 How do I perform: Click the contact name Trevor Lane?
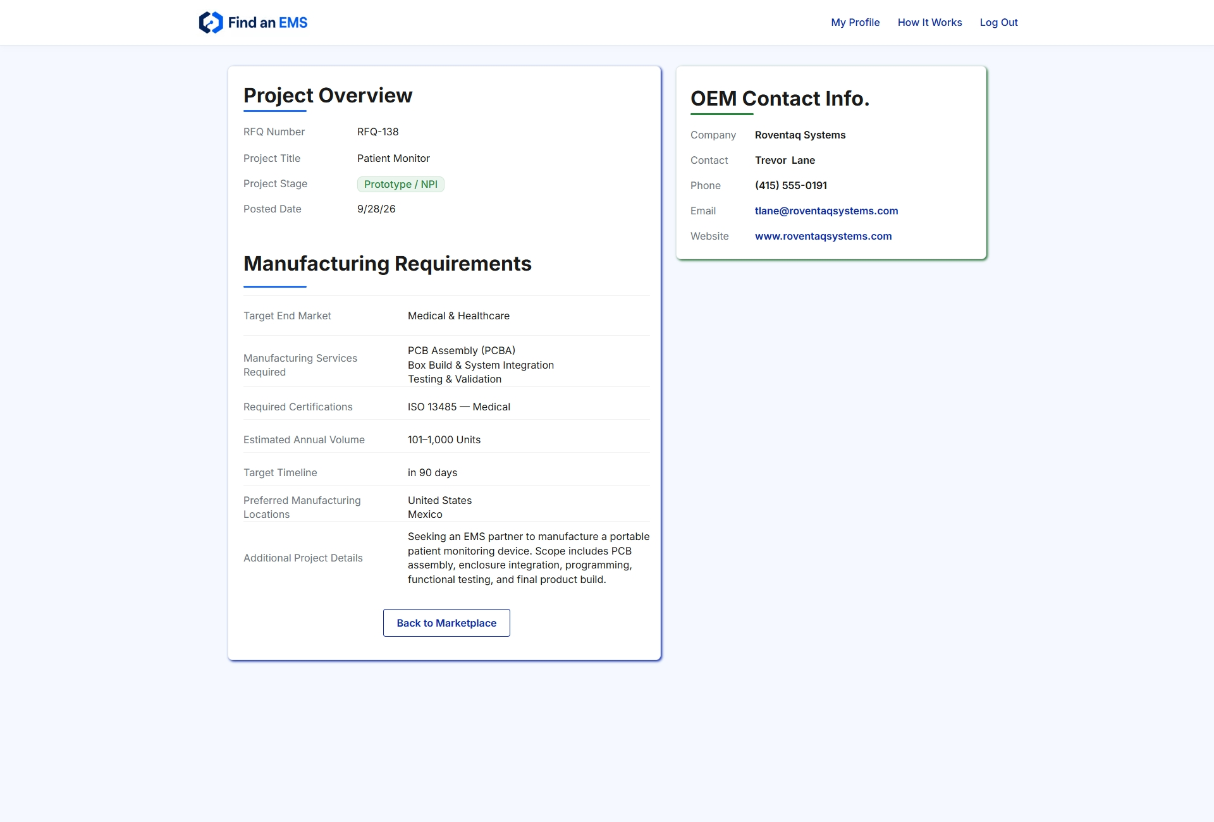pyautogui.click(x=785, y=160)
